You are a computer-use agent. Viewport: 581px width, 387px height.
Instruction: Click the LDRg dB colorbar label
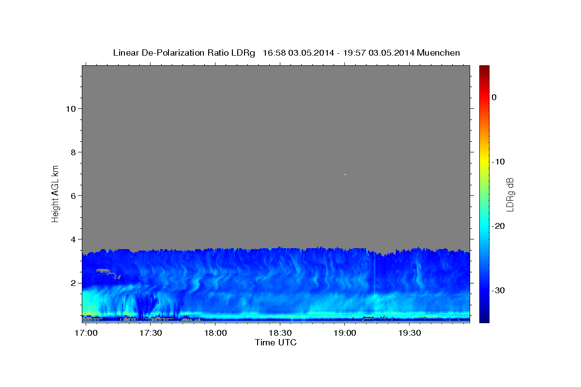tap(510, 194)
